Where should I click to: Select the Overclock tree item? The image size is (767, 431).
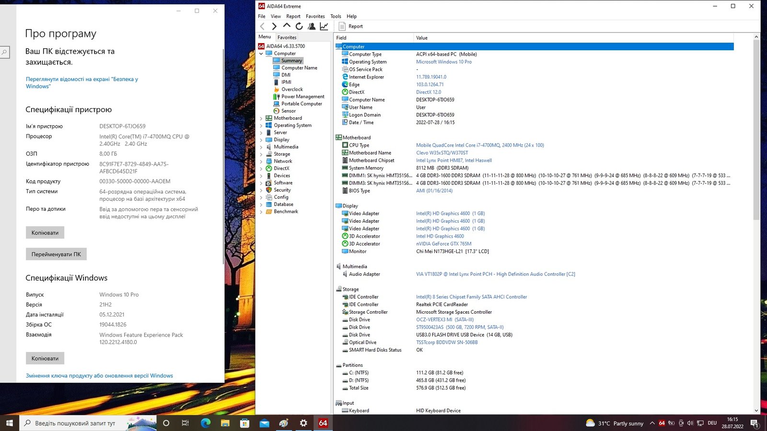click(292, 90)
